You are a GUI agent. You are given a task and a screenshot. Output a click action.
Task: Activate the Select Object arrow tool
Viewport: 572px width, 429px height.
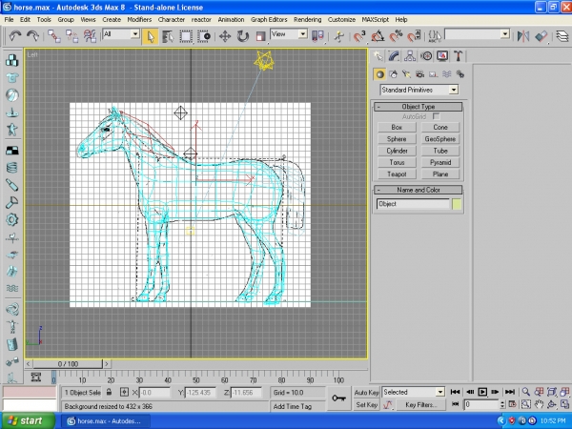click(x=150, y=36)
